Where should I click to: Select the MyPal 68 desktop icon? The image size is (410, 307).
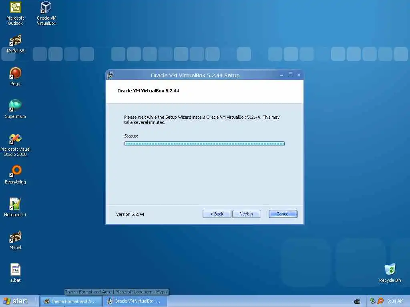point(15,44)
